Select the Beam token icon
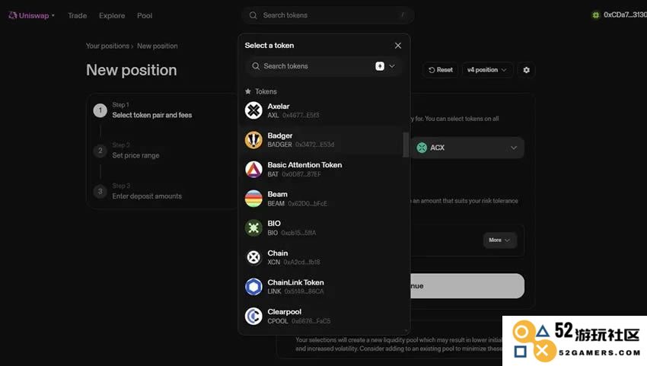The height and width of the screenshot is (366, 647). tap(253, 199)
